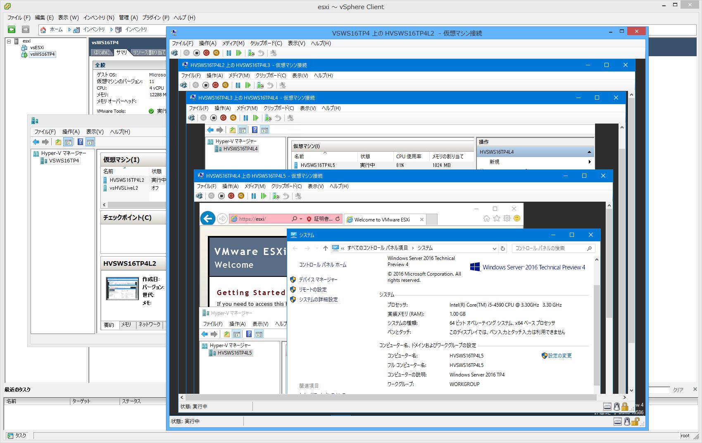Open the System window address bar dropdown
The image size is (702, 443).
(x=494, y=248)
